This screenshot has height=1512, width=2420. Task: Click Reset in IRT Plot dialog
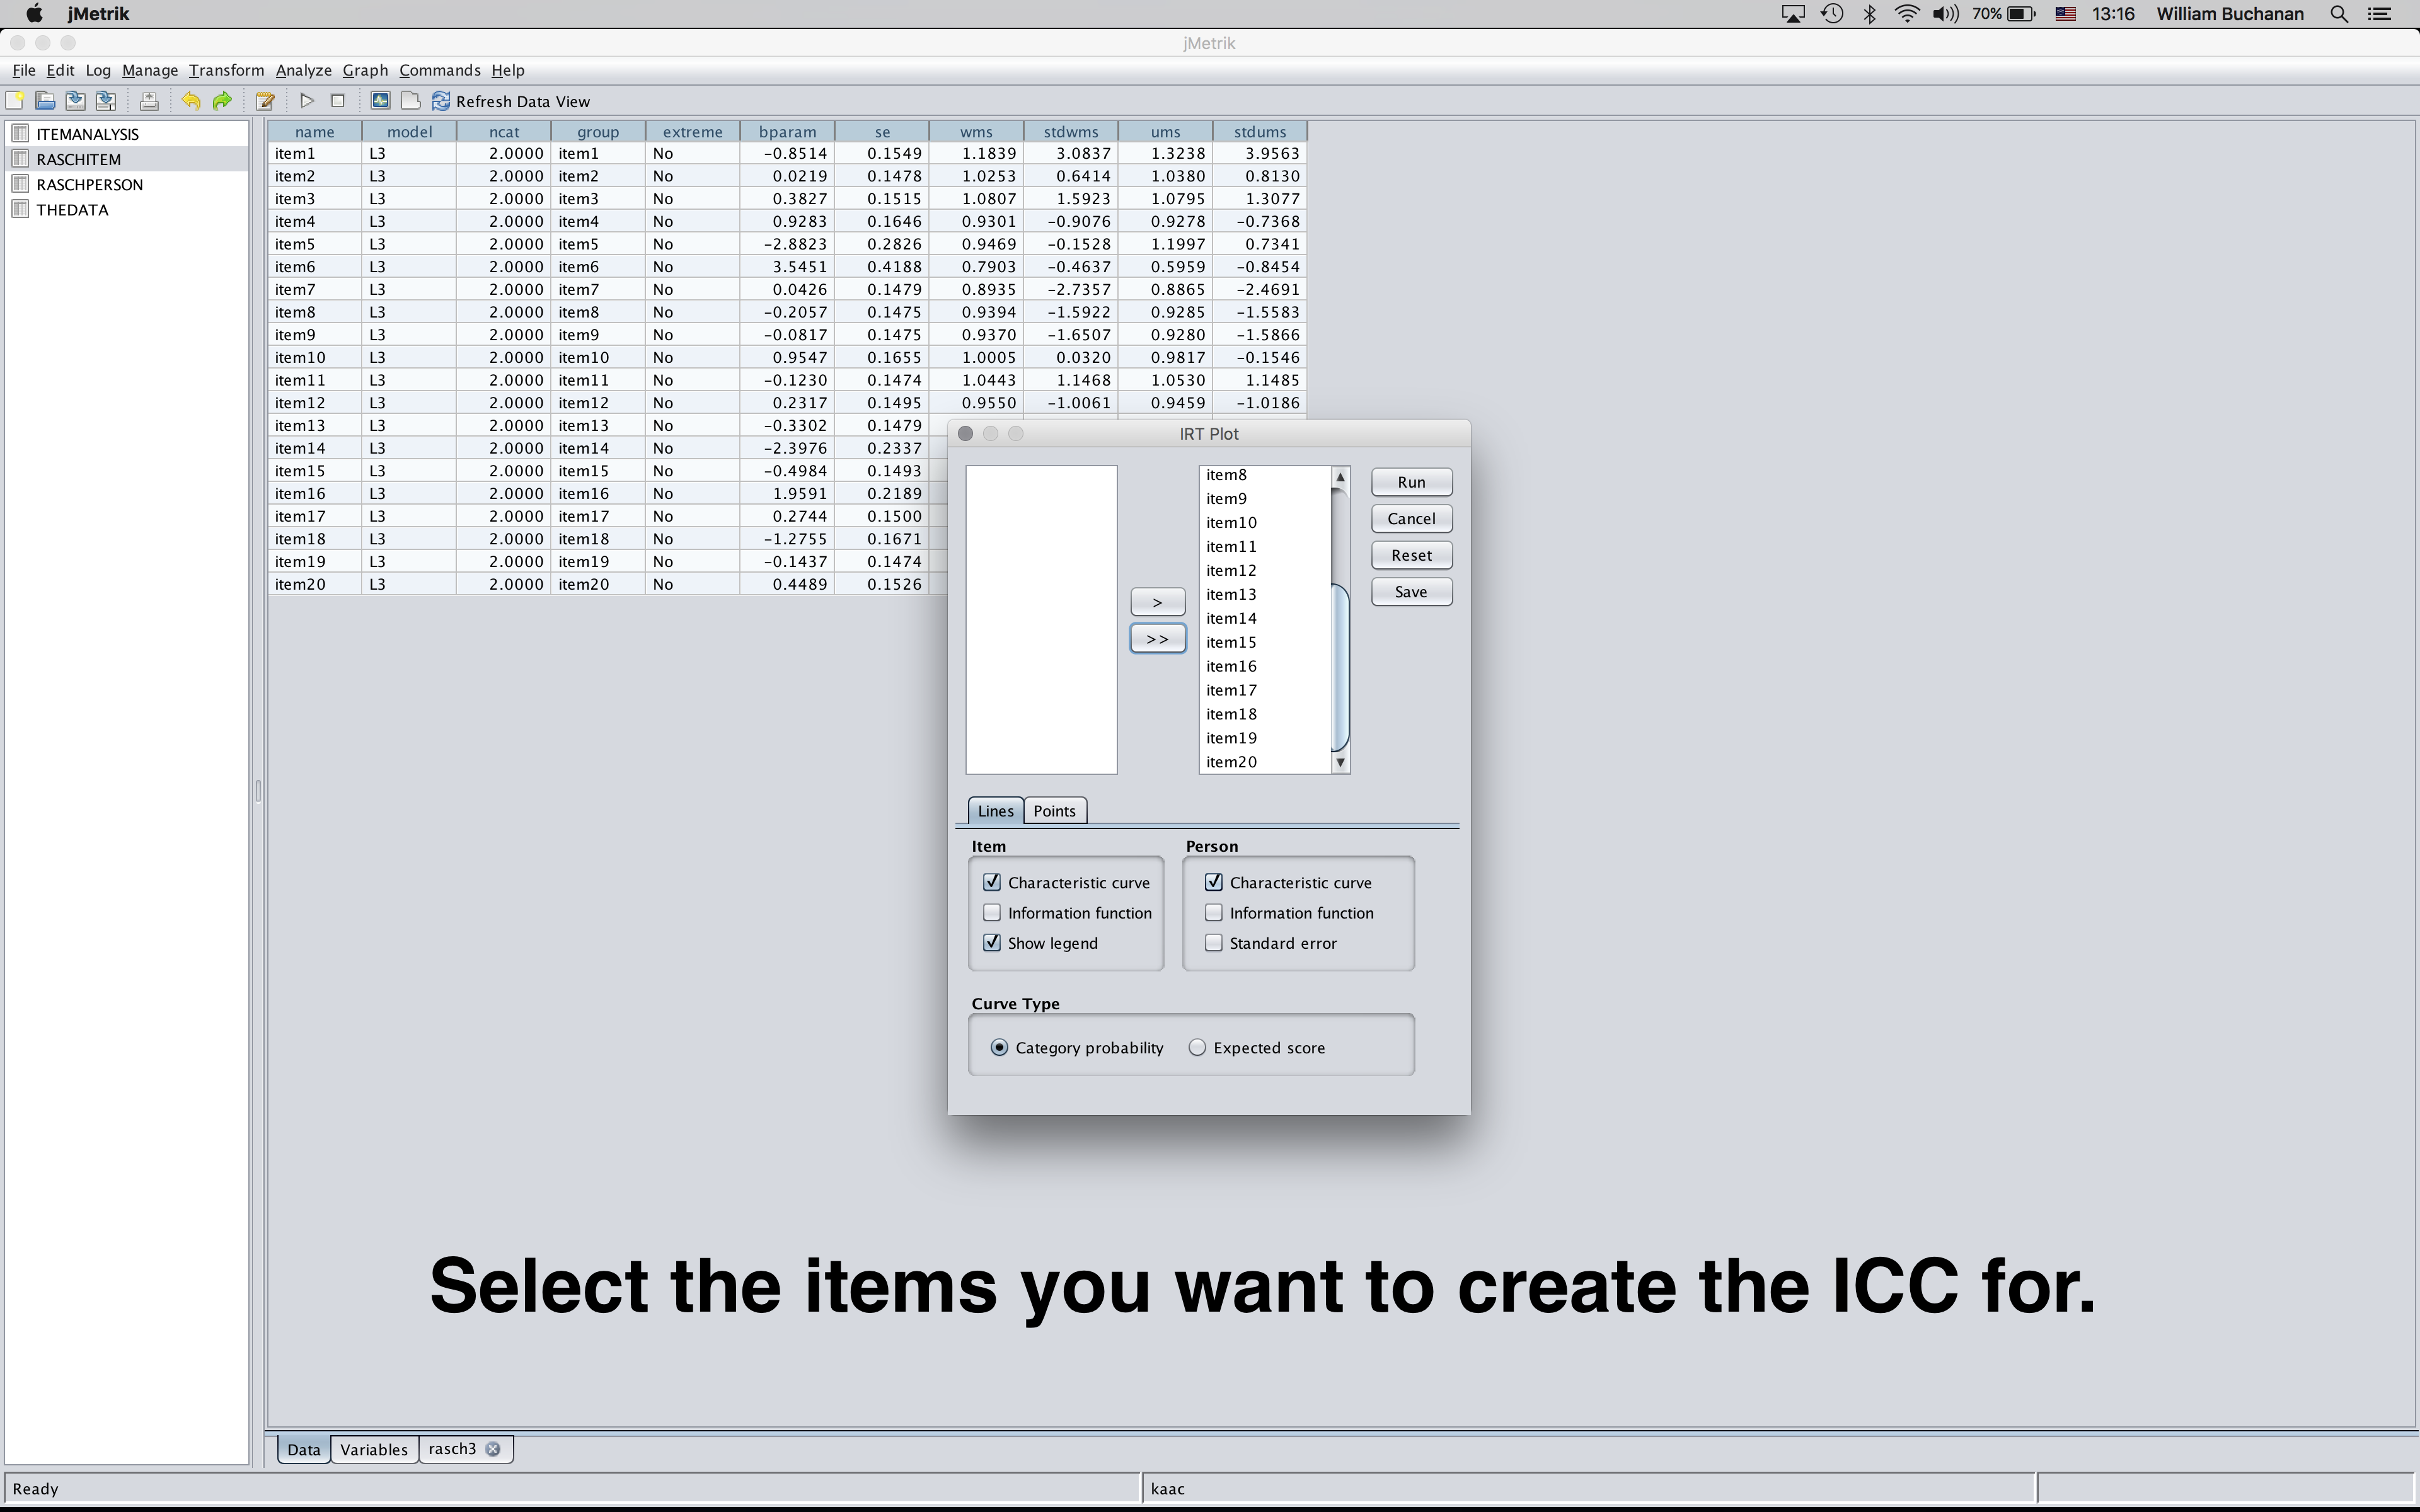[1411, 555]
